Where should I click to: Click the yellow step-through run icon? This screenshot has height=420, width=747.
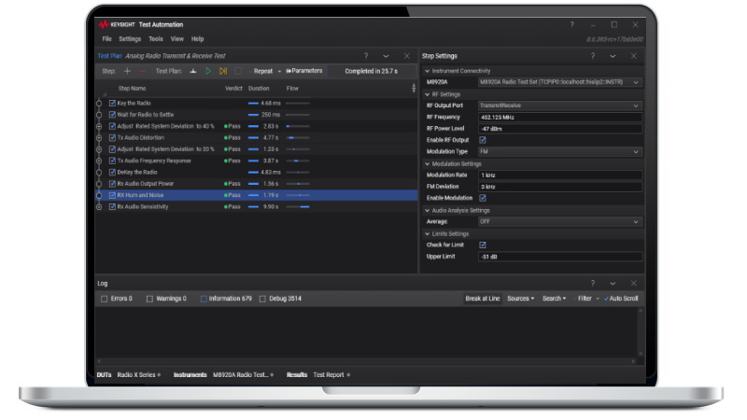223,71
